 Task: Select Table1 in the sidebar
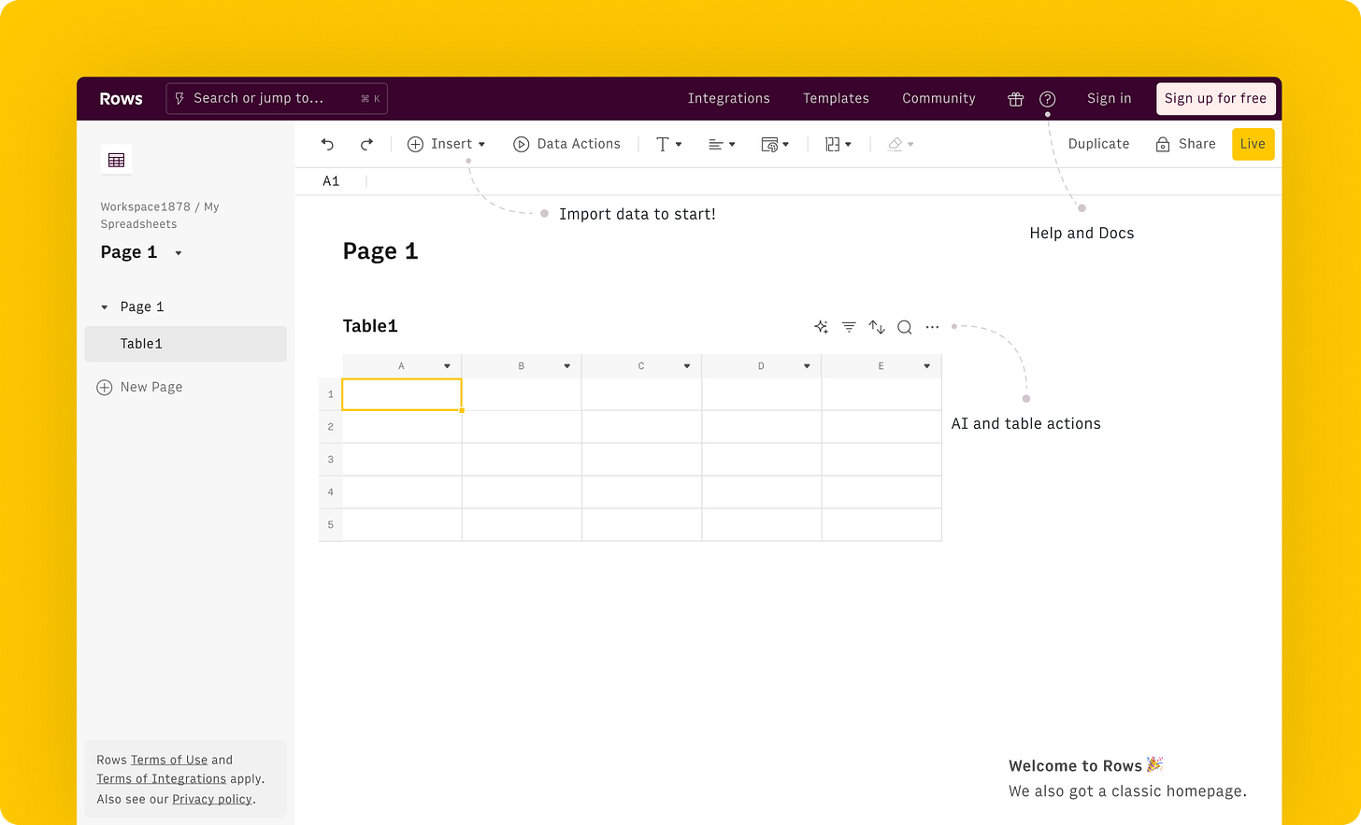point(185,344)
